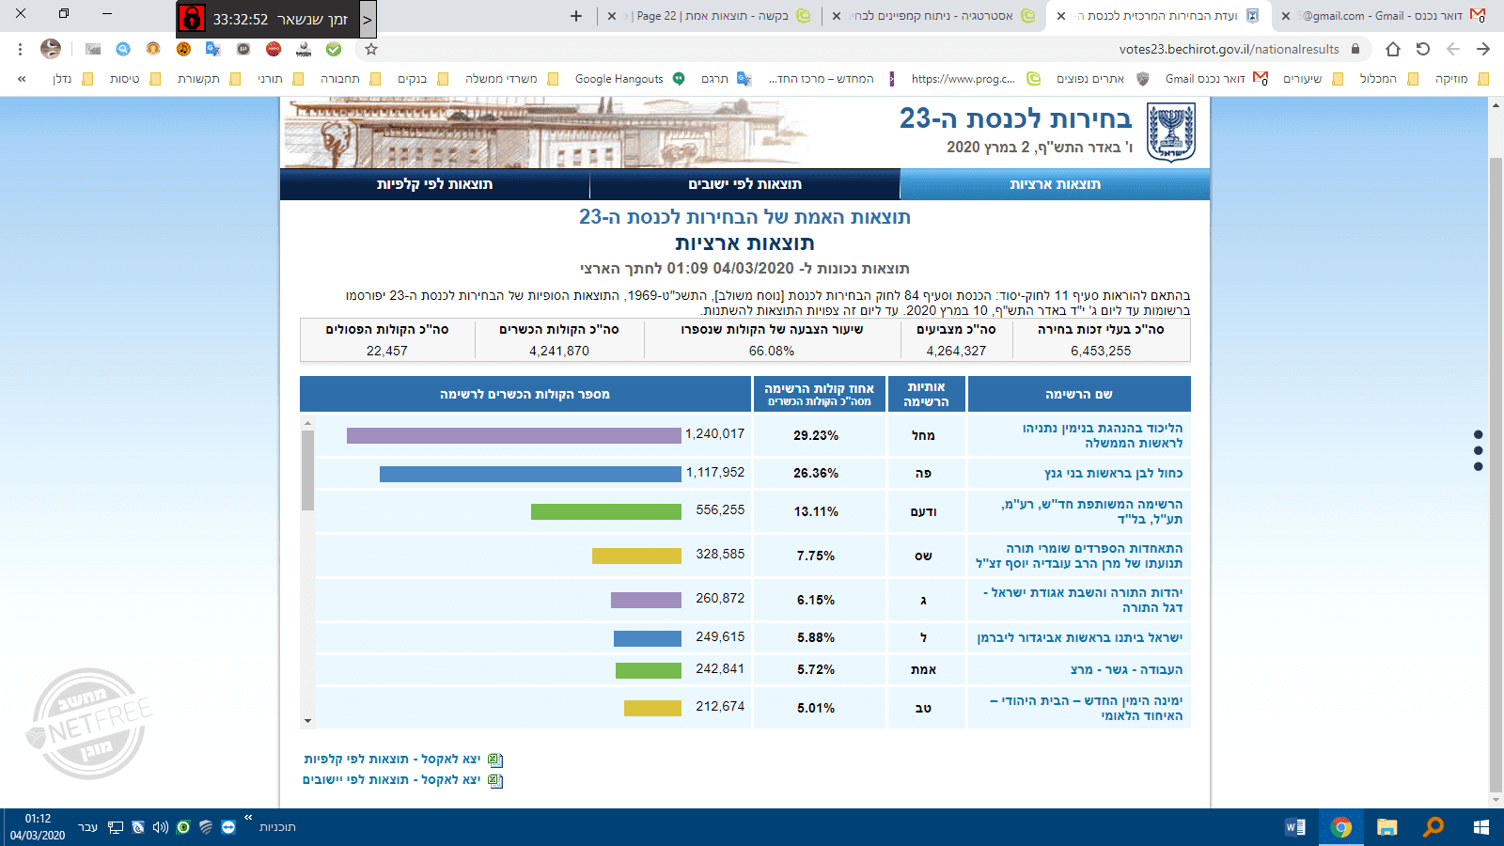Screen dimensions: 1504x846
Task: Bookmark this page with the star icon
Action: pyautogui.click(x=371, y=49)
